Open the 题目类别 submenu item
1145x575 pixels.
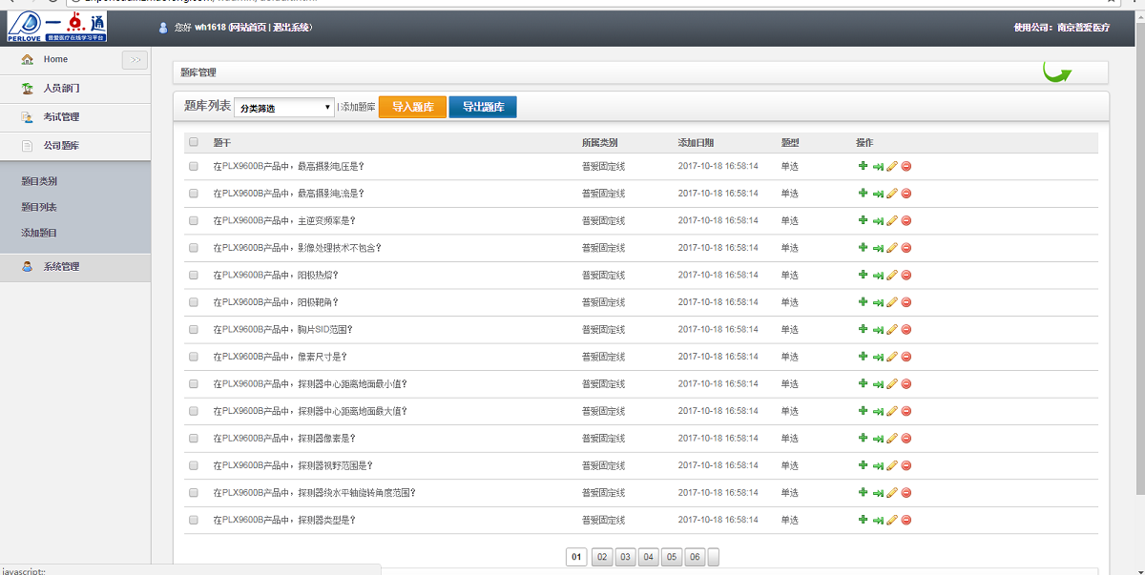[39, 181]
